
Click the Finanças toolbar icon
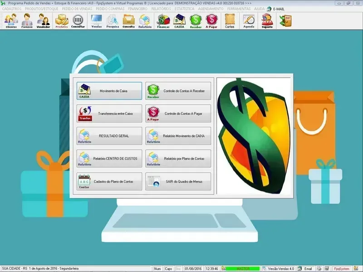[x=163, y=21]
